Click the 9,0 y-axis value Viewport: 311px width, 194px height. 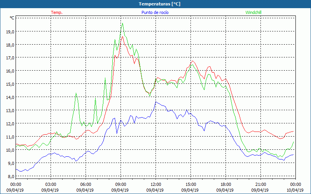pyautogui.click(x=11, y=163)
